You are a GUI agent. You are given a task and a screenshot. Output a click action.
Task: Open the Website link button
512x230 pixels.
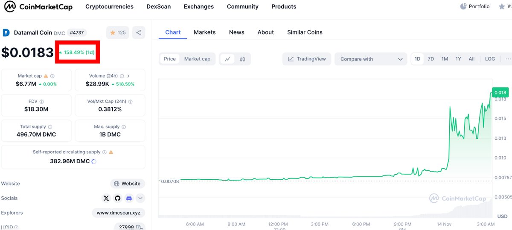[x=128, y=184]
